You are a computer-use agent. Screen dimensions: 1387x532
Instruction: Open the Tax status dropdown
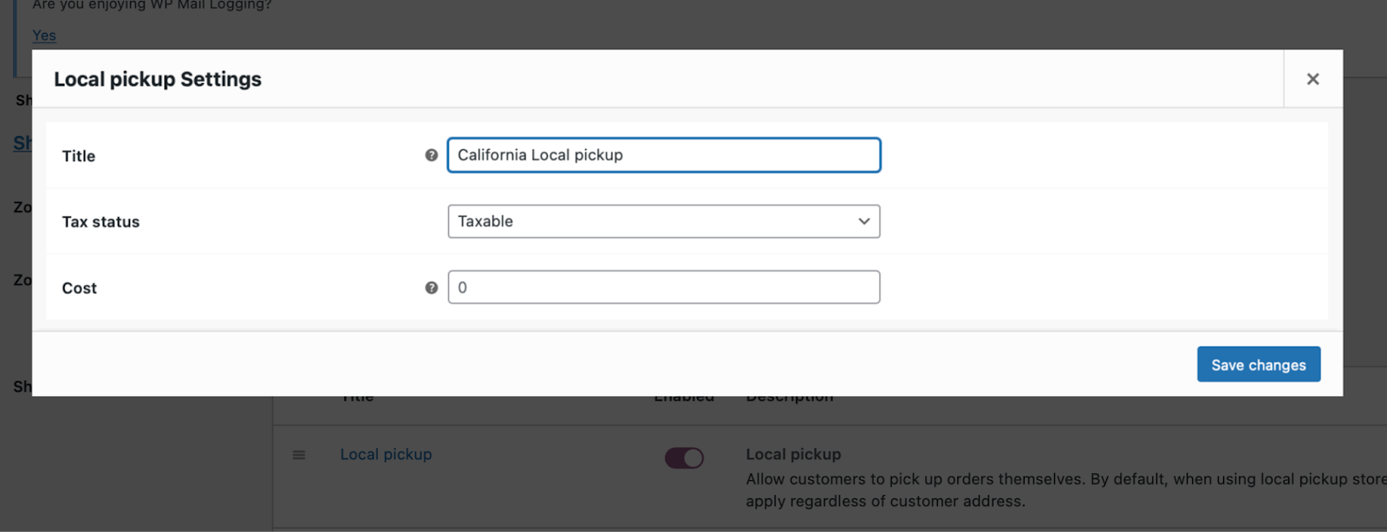(x=663, y=222)
